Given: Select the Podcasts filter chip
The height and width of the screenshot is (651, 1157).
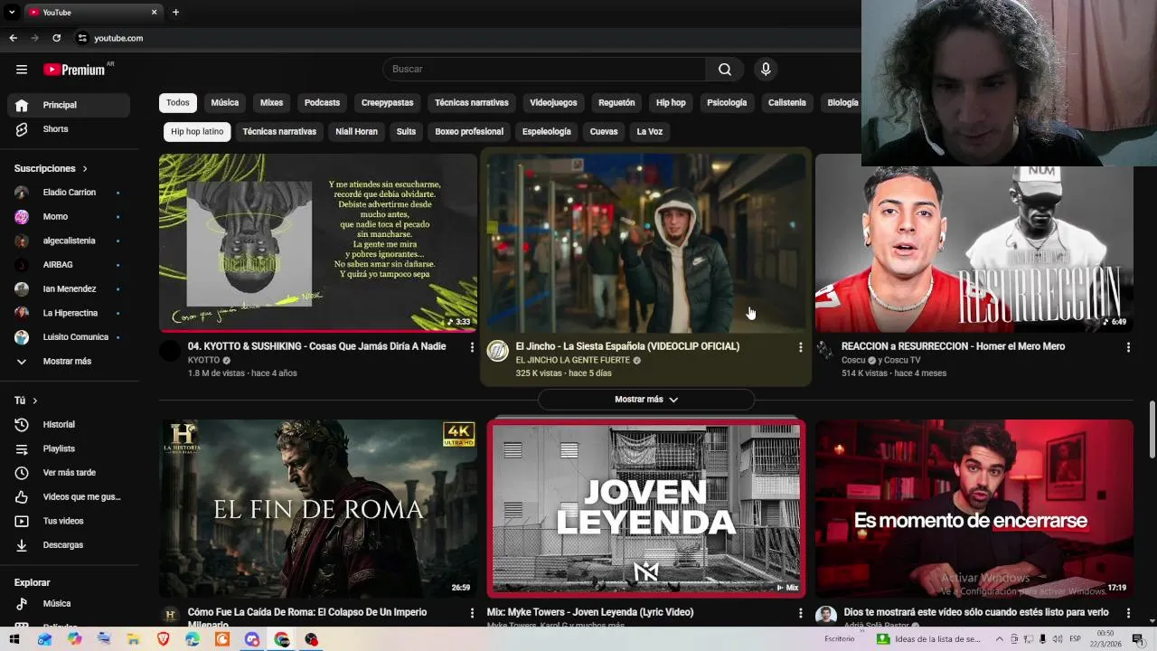Looking at the screenshot, I should pyautogui.click(x=322, y=103).
